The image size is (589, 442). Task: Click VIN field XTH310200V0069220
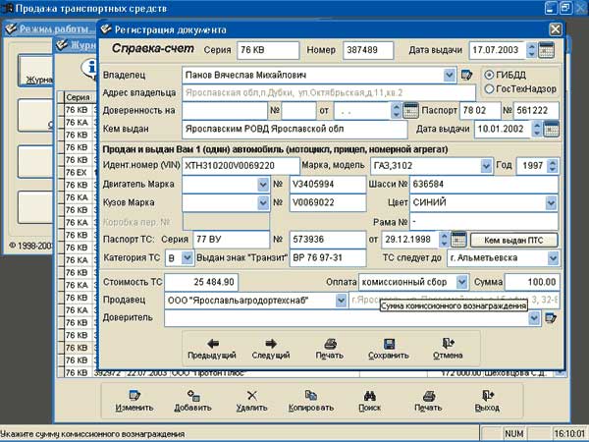pyautogui.click(x=241, y=166)
